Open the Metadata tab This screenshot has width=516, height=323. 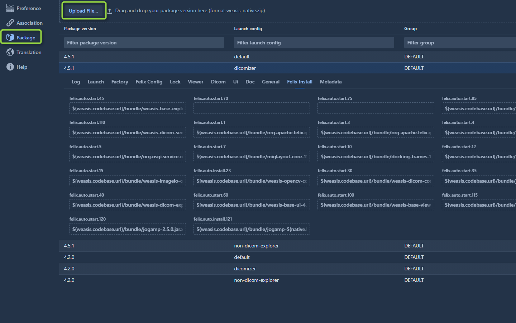pos(331,82)
